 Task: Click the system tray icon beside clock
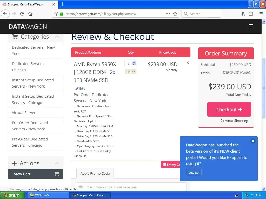coord(247,195)
